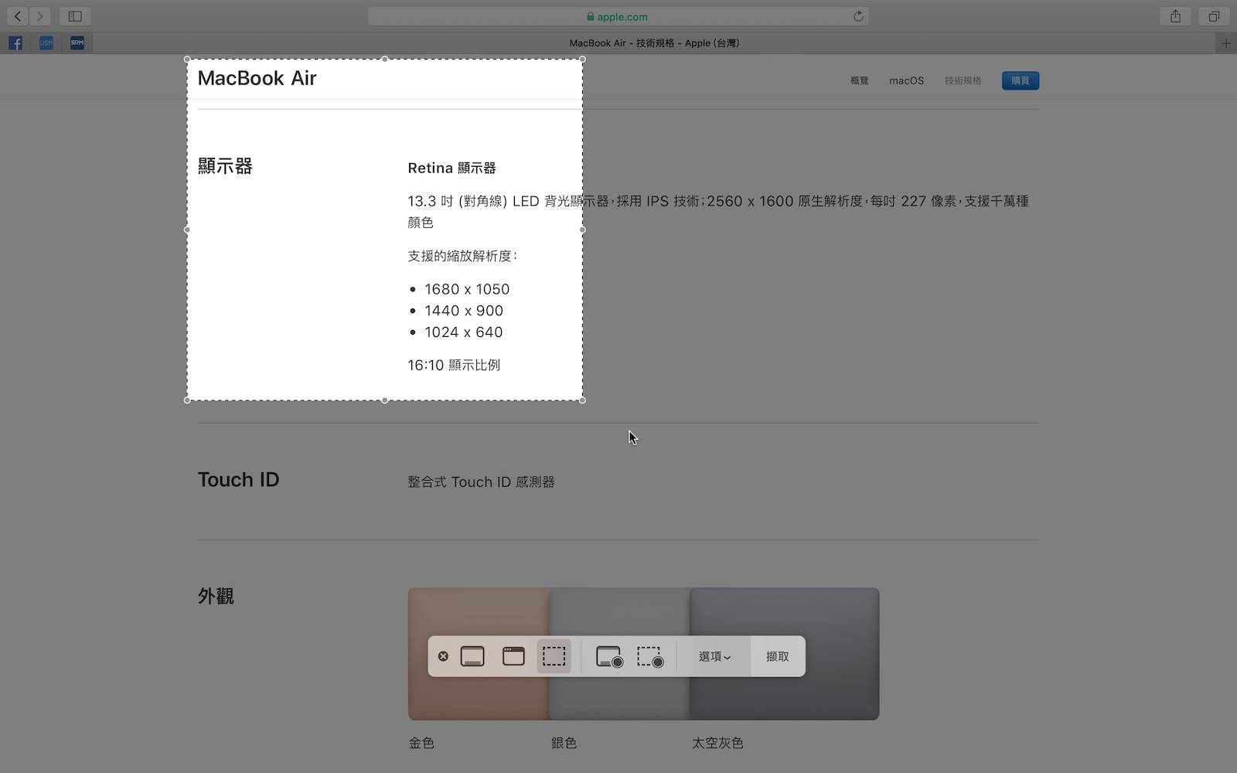Click the 1024 x 640 resolution item
Image resolution: width=1237 pixels, height=773 pixels.
click(x=464, y=332)
